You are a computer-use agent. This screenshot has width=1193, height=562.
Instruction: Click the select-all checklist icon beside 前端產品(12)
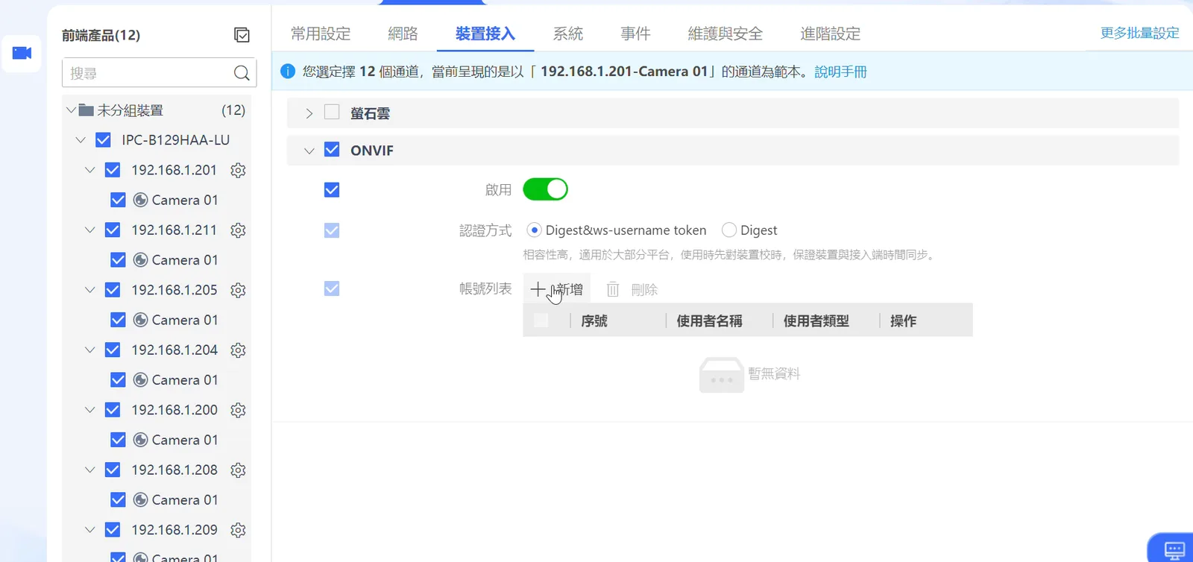[242, 35]
